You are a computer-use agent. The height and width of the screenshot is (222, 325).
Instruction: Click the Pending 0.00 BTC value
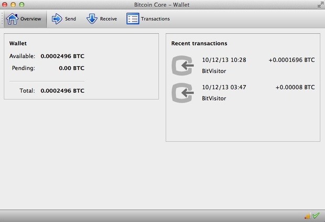pyautogui.click(x=71, y=68)
